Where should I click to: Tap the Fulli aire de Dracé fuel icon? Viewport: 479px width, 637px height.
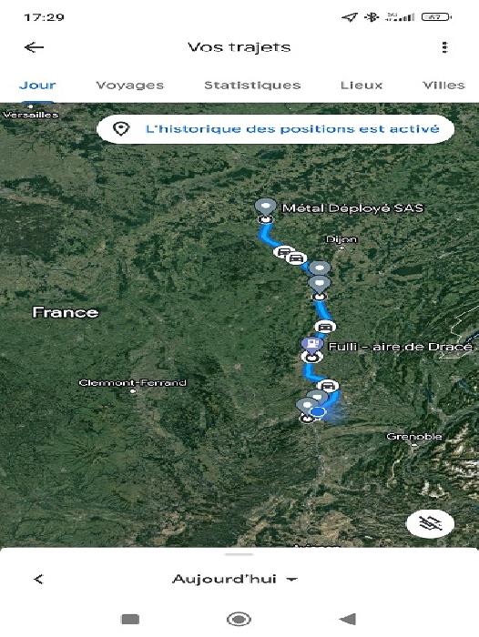311,345
